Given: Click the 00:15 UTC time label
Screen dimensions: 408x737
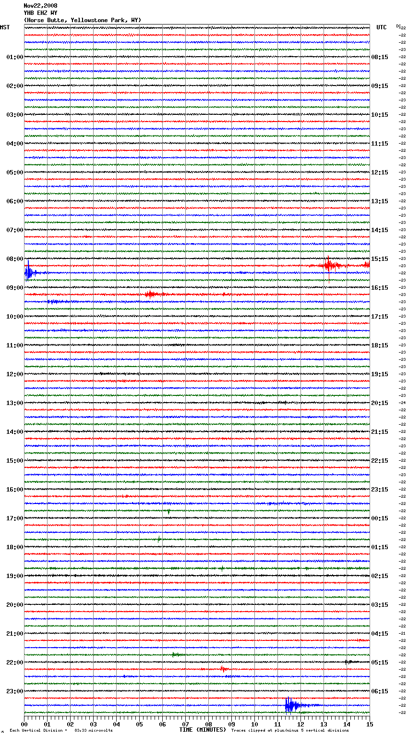Looking at the screenshot, I should [380, 518].
